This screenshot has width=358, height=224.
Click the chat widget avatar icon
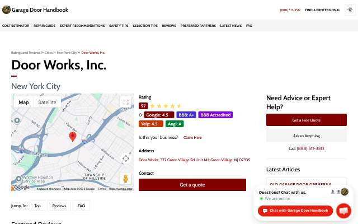345,192
